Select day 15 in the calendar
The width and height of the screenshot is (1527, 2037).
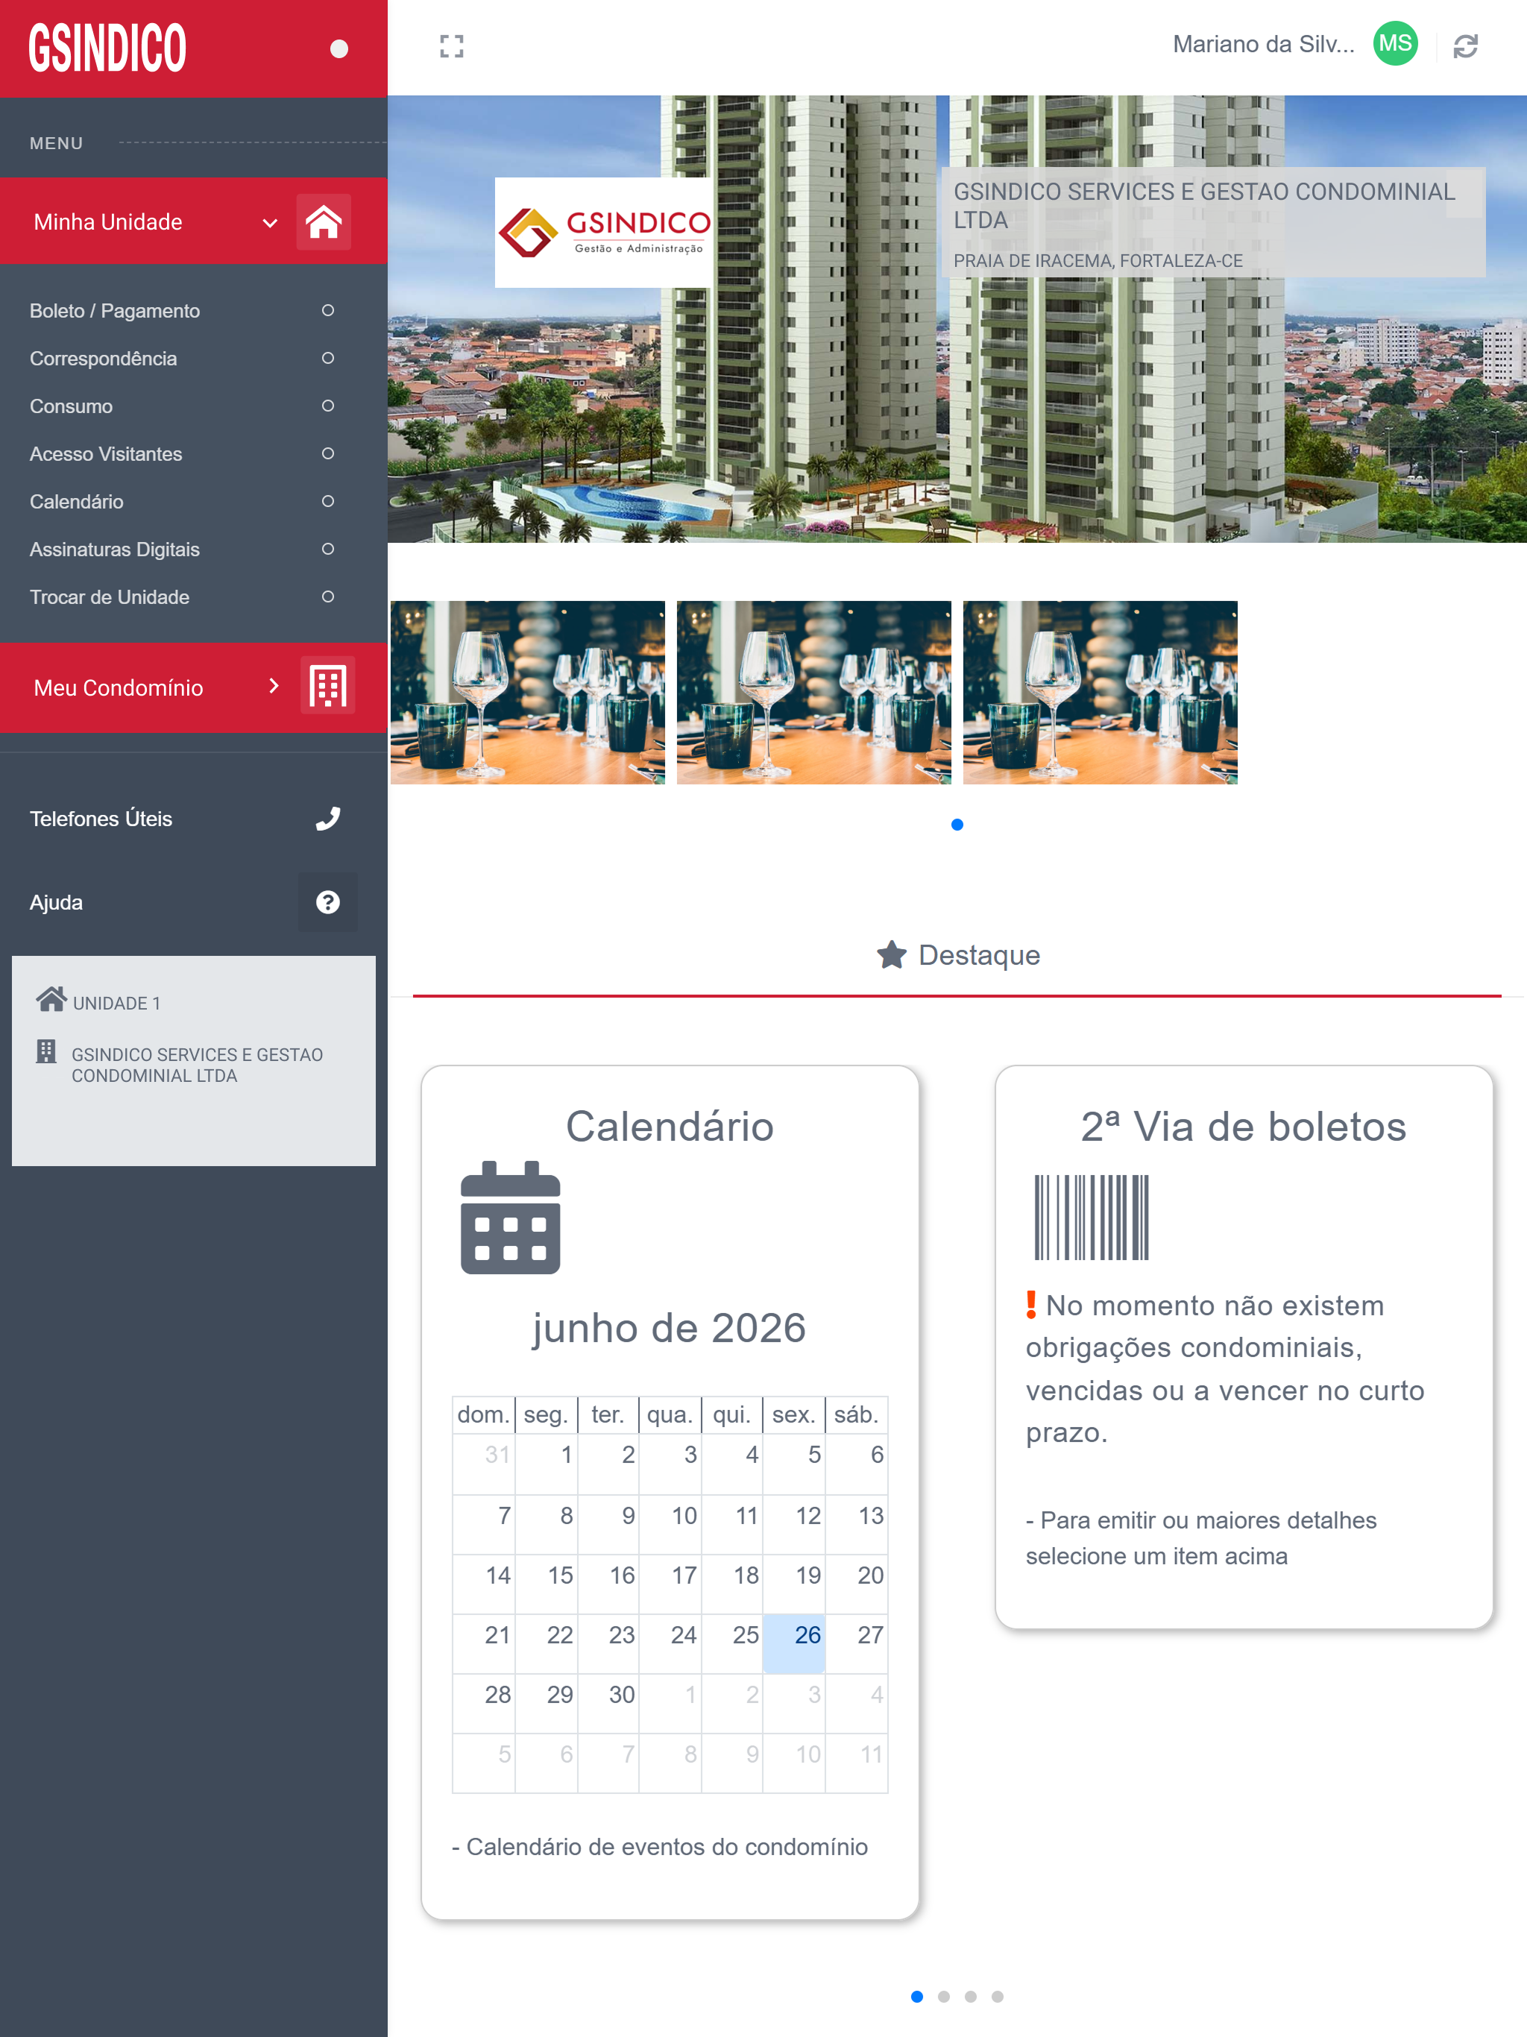[x=546, y=1583]
